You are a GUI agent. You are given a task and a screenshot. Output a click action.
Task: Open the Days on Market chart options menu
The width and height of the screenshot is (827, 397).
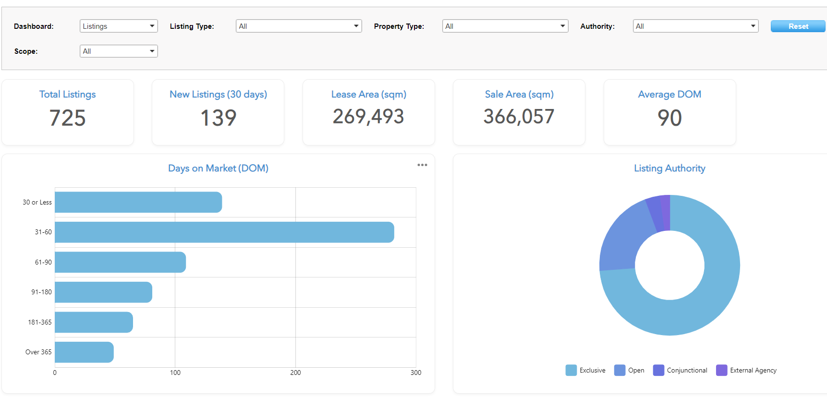pyautogui.click(x=422, y=165)
